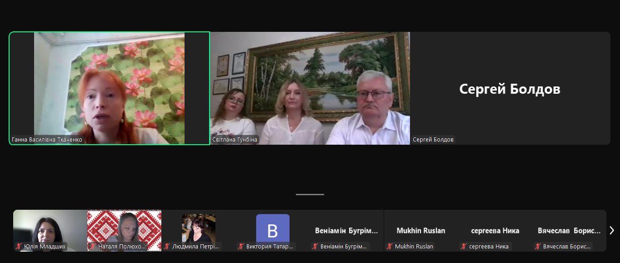
Task: Select the large Сергей Болдов tile
Action: 510,88
